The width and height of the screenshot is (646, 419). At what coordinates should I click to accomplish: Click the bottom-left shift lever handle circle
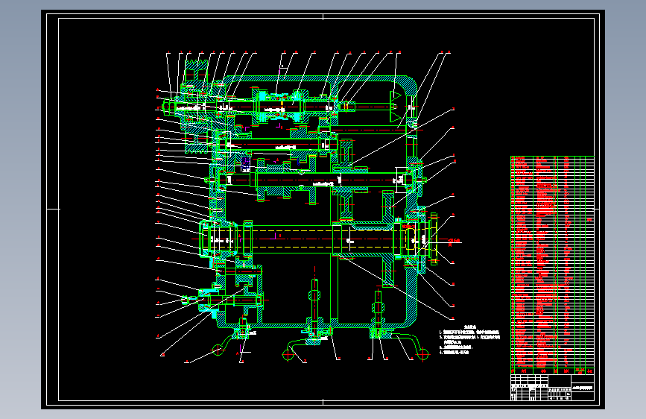pos(218,350)
